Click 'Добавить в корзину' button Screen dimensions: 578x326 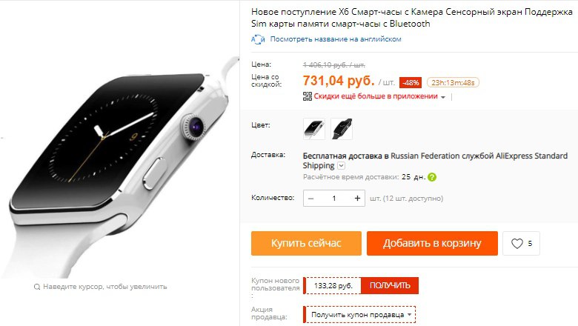tap(432, 243)
